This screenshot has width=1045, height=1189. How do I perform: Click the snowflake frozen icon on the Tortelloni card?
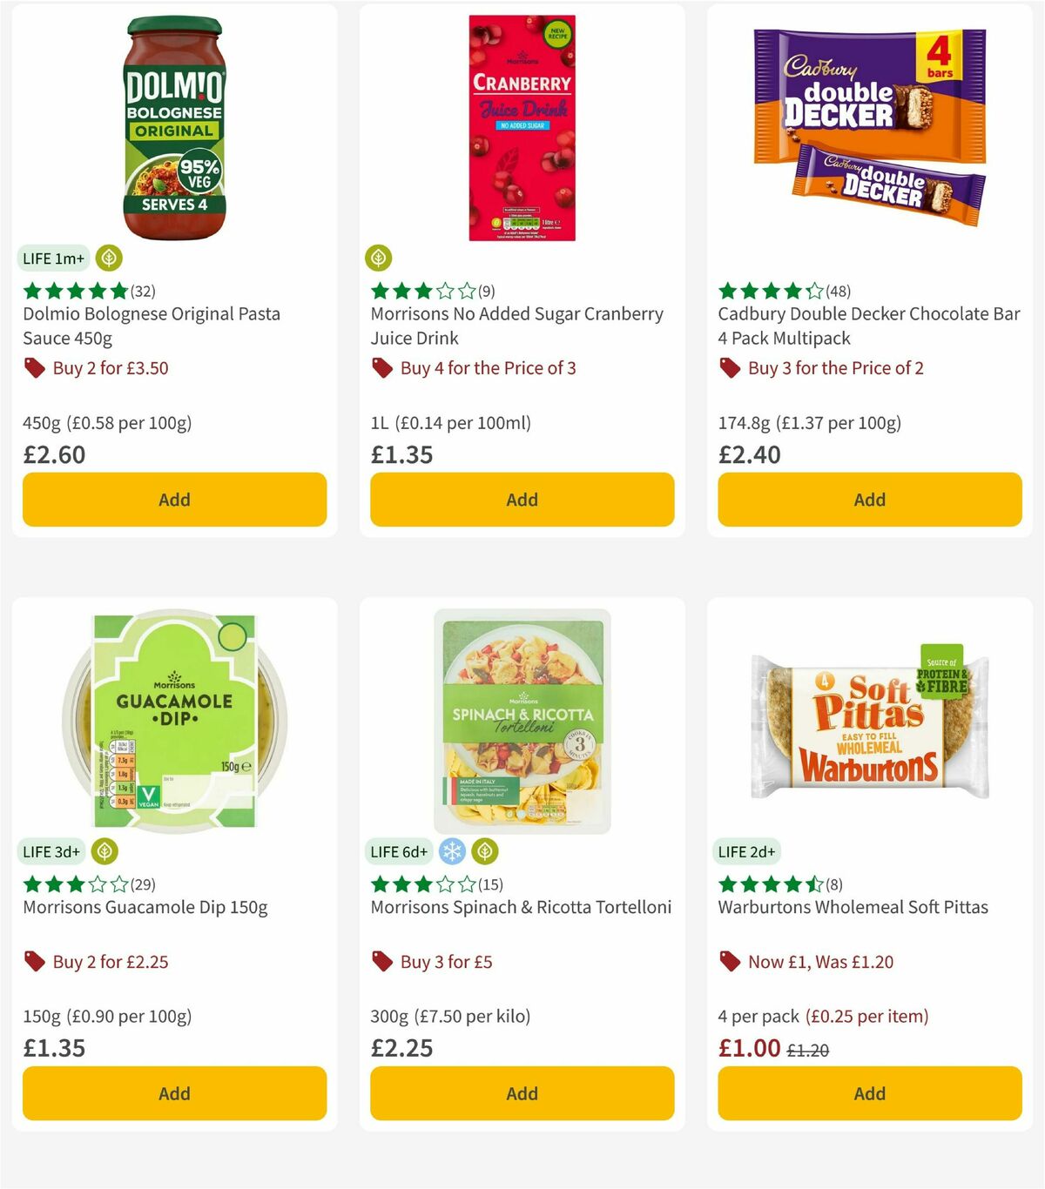pos(453,850)
